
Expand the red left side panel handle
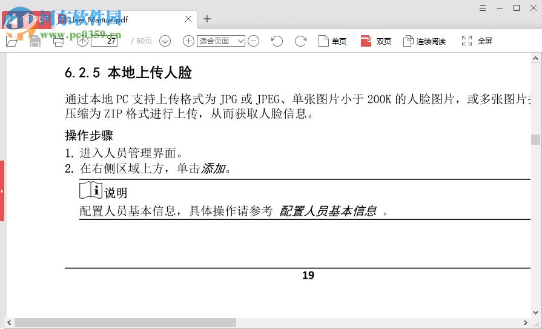[x=2, y=191]
